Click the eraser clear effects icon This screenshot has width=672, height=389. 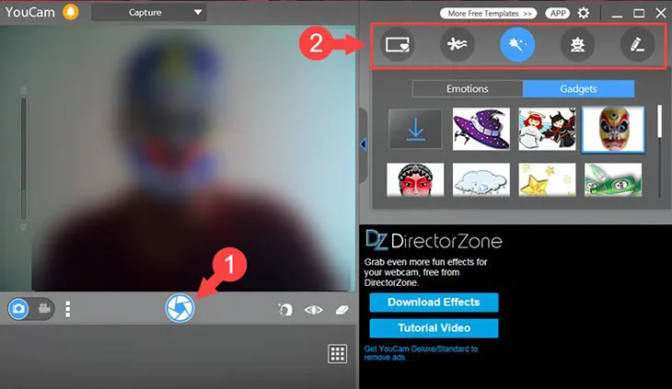coord(342,309)
